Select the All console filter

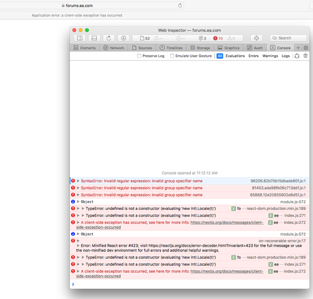pos(220,56)
